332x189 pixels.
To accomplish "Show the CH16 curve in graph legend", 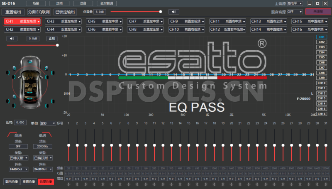I will (321, 114).
